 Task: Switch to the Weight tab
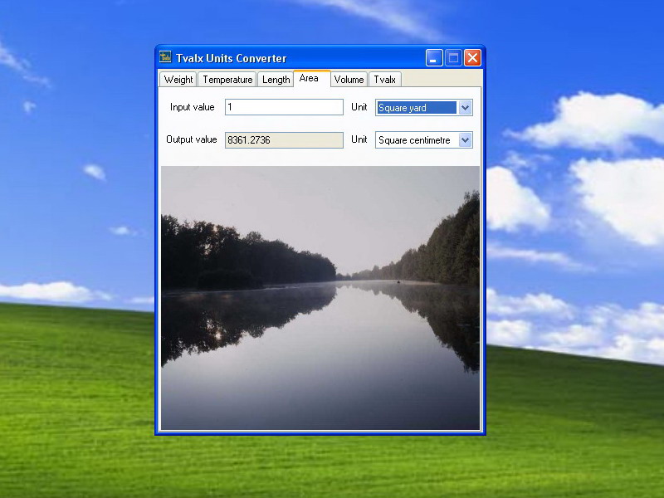pos(178,80)
